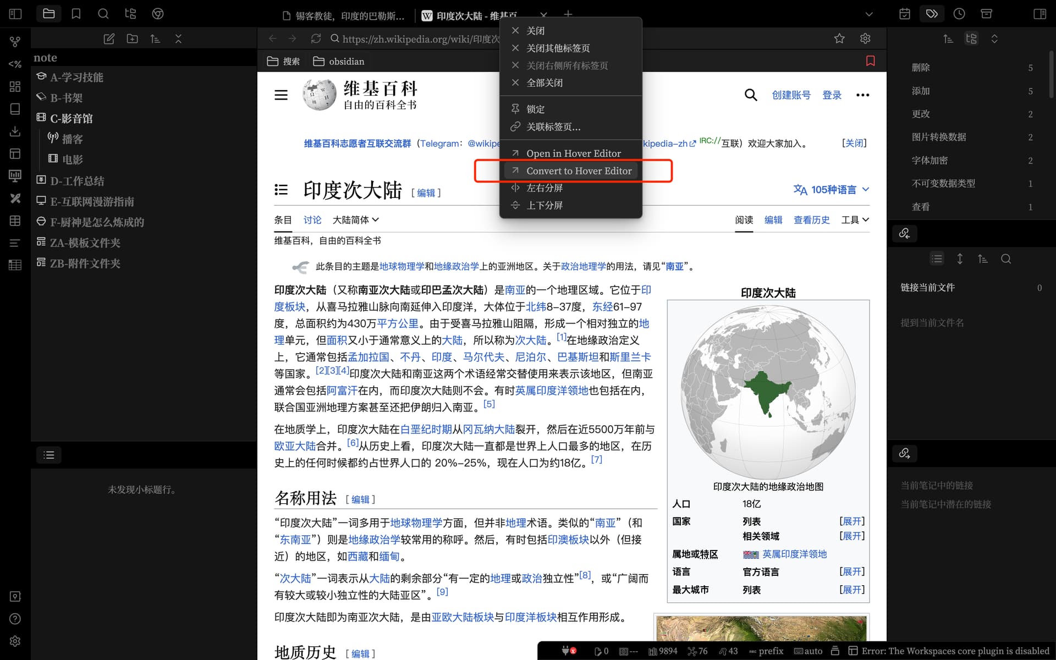Select the 删除 tag row
This screenshot has height=660, width=1056.
971,68
